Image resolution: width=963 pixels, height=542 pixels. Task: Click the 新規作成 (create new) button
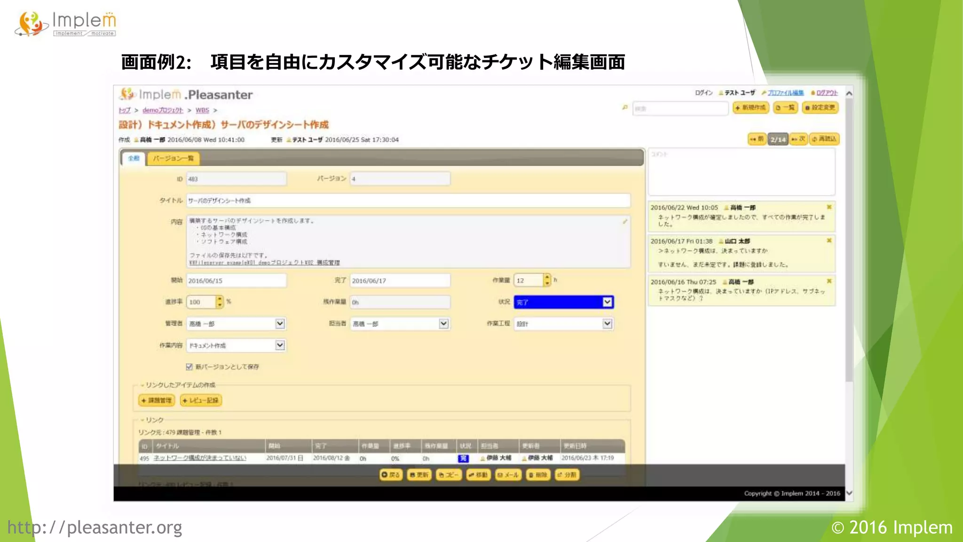pyautogui.click(x=750, y=108)
